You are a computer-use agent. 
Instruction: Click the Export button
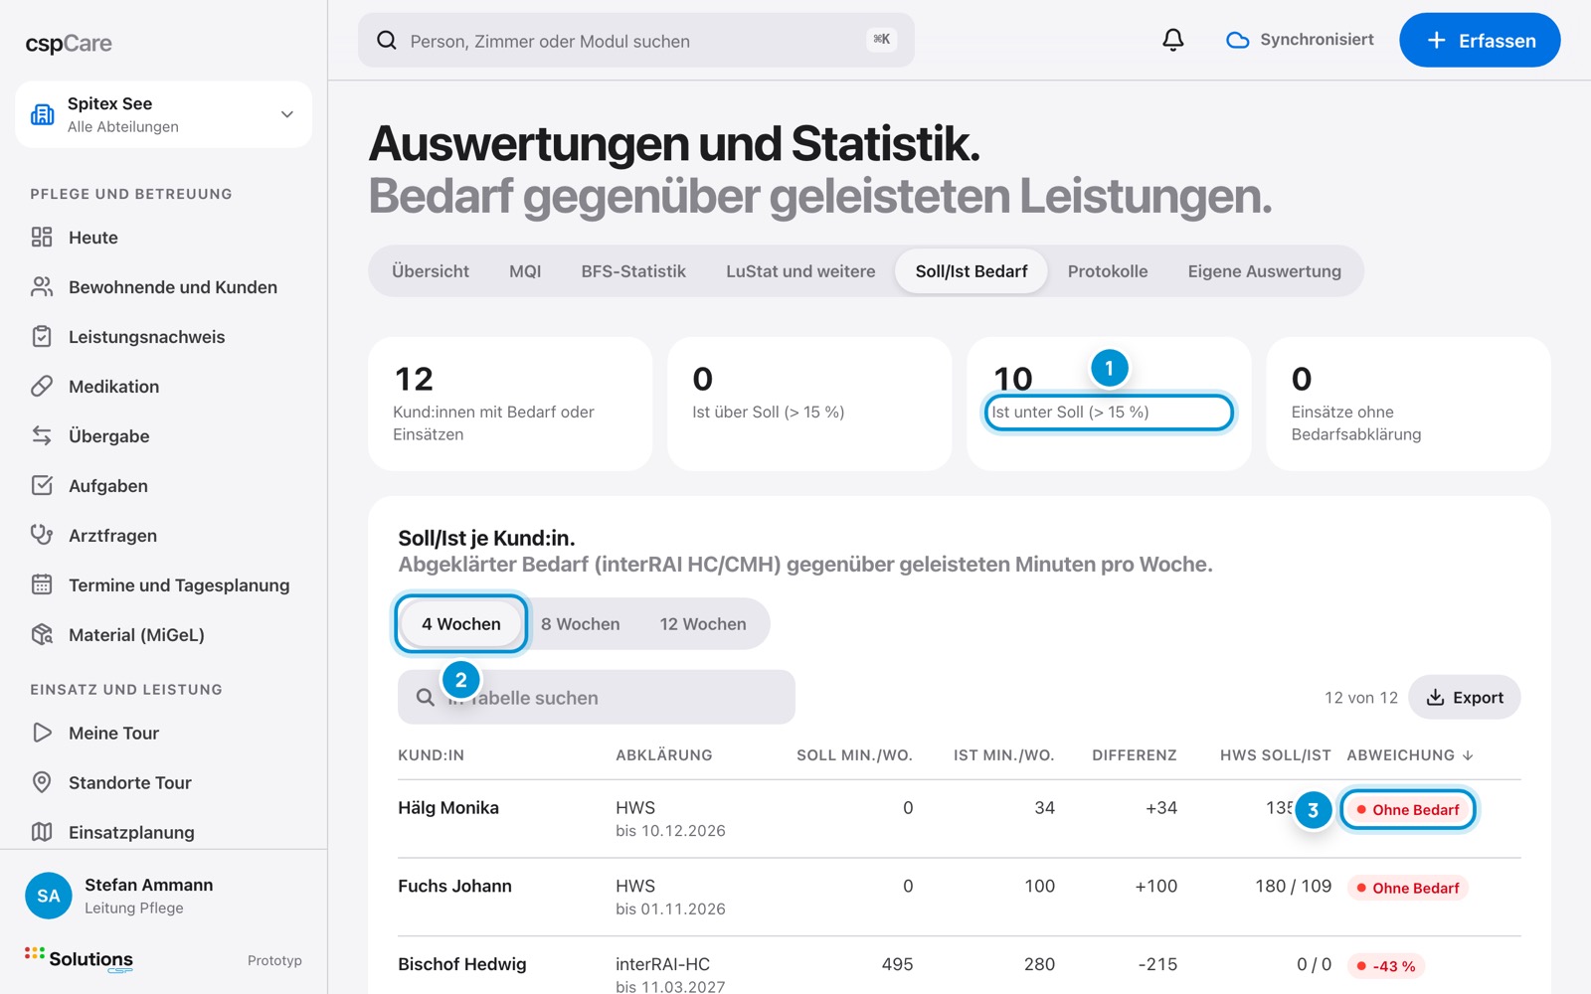click(x=1464, y=698)
